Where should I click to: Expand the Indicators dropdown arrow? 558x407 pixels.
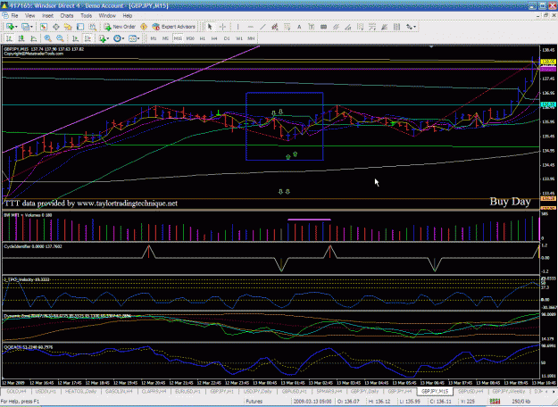pyautogui.click(x=108, y=38)
